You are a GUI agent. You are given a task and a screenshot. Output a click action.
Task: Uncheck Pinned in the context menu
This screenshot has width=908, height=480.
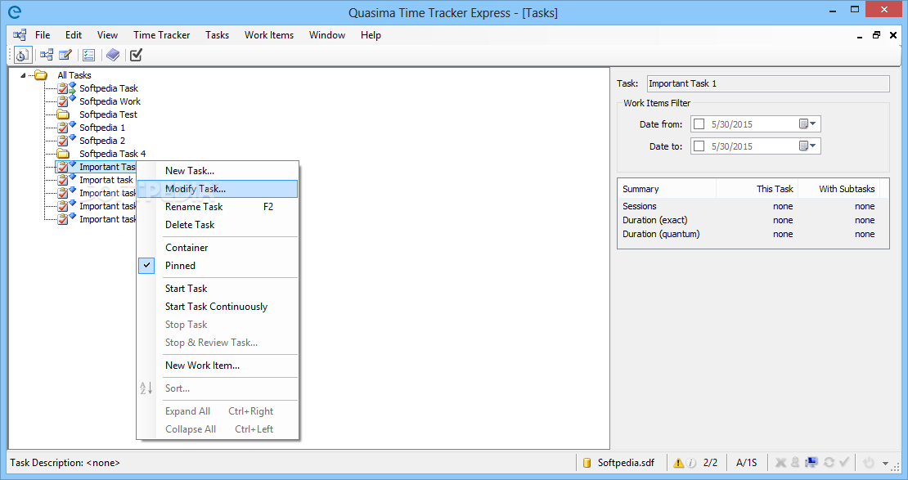coord(218,266)
